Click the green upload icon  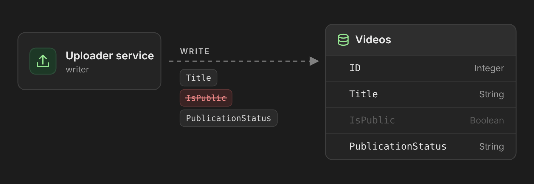pos(43,61)
